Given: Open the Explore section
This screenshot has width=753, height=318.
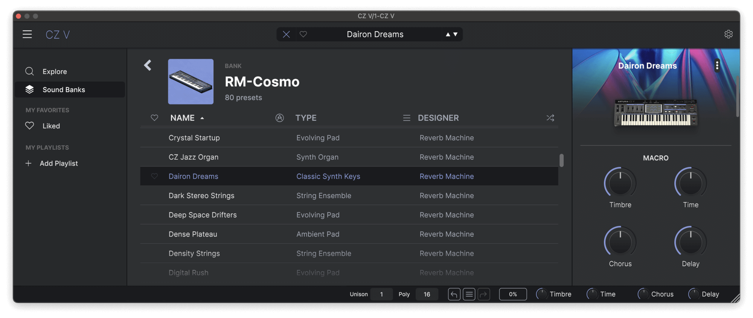Looking at the screenshot, I should point(55,71).
